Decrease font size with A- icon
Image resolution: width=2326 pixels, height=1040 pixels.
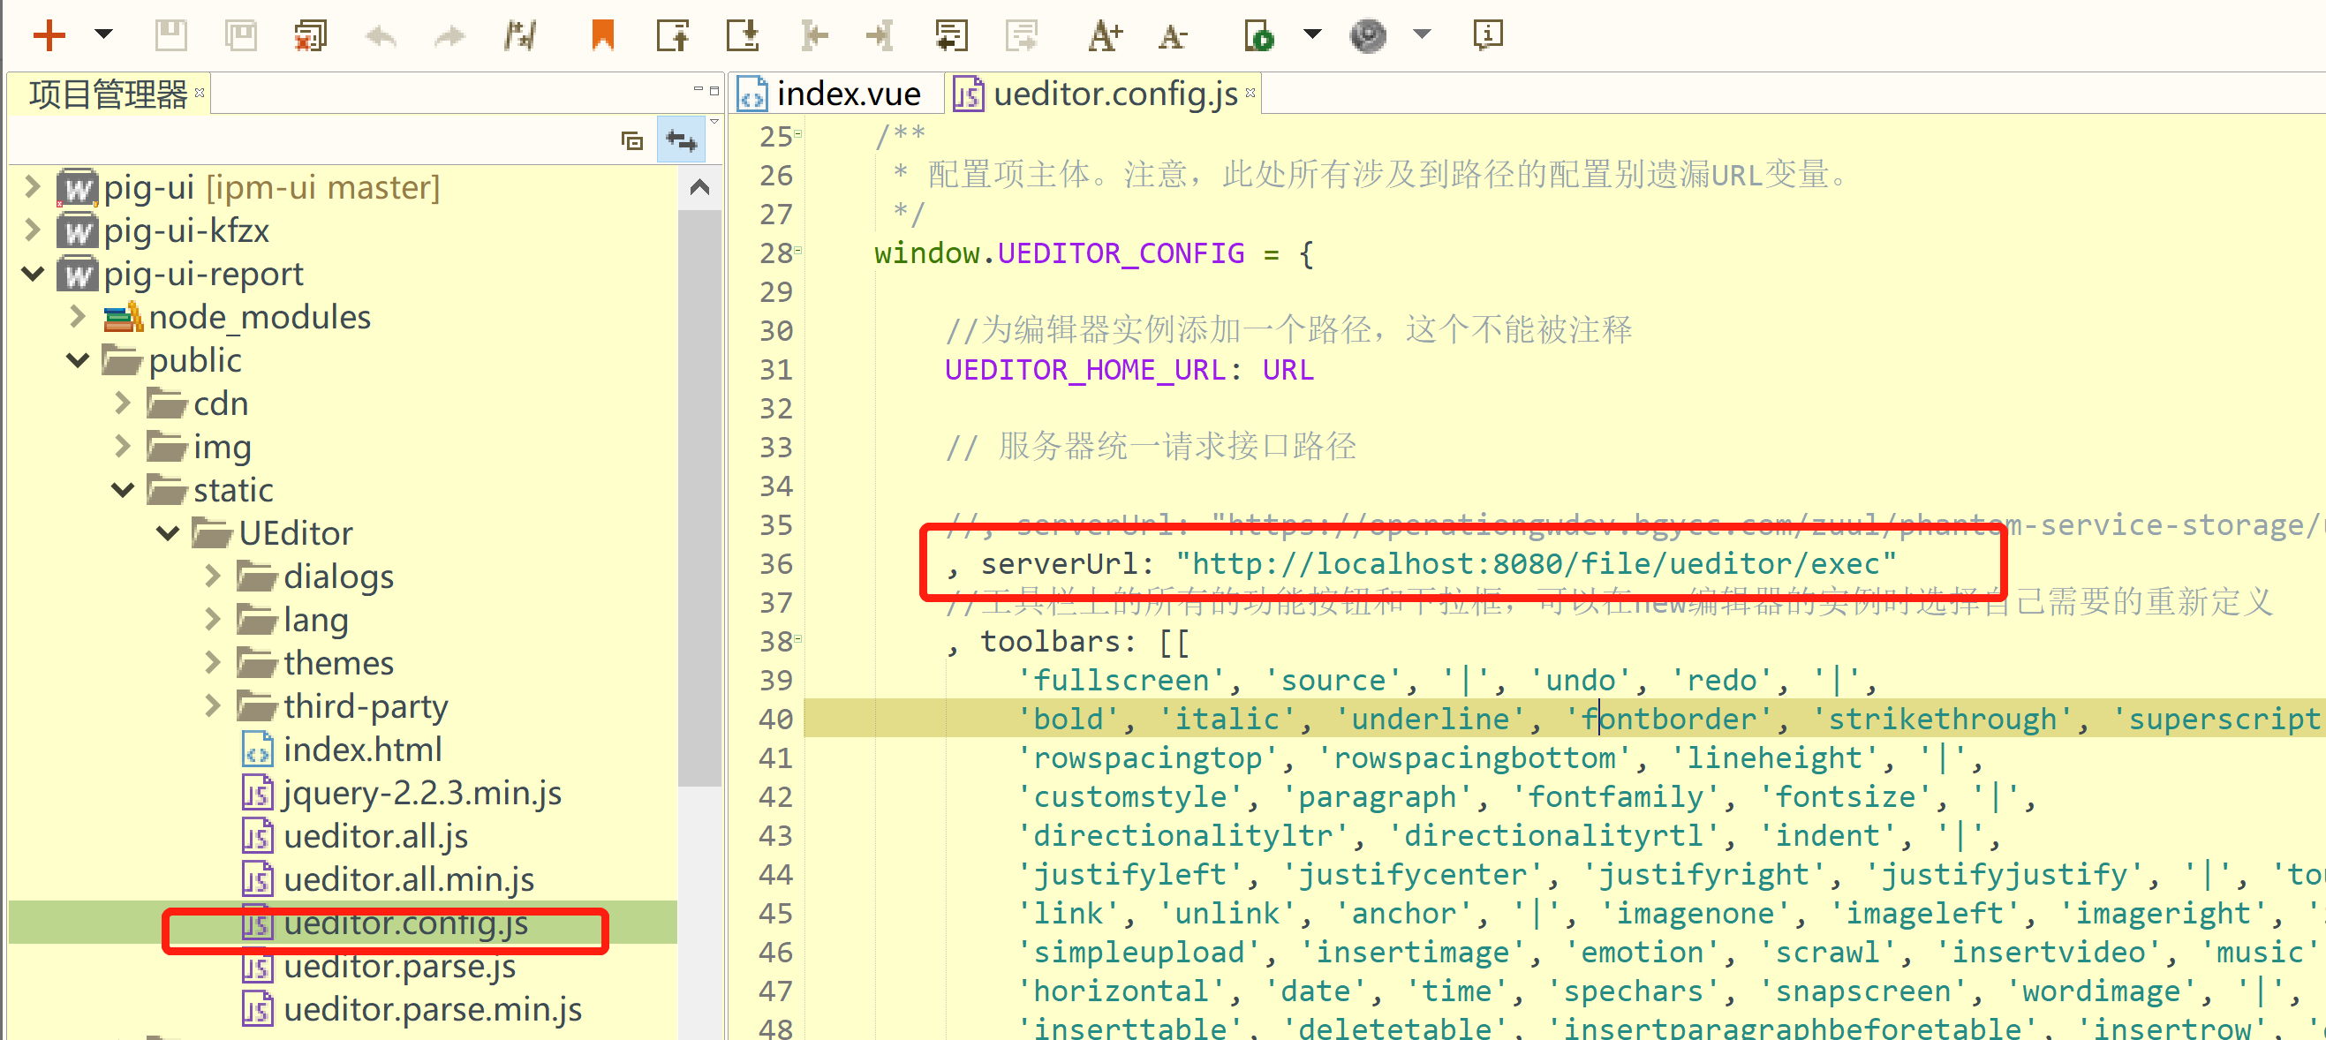[x=1172, y=36]
